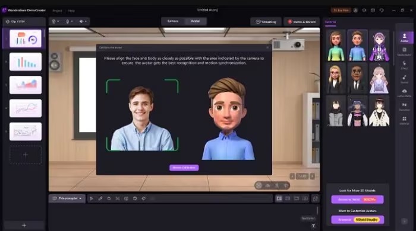The image size is (416, 231).
Task: Click the caption box icon in teleprompter toolbar
Action: [135, 198]
